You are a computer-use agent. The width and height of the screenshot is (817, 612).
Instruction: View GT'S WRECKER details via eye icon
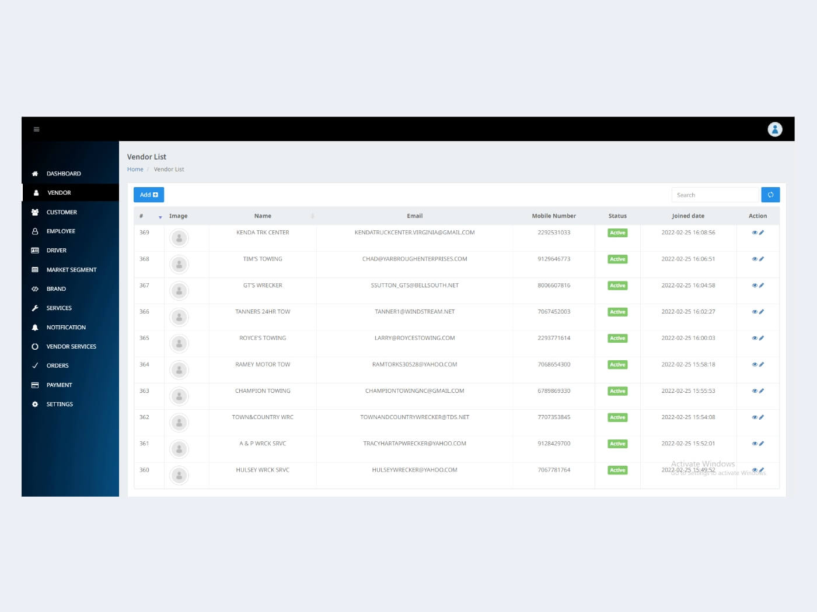click(754, 286)
